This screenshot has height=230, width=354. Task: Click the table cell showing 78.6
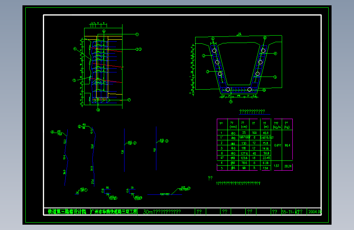coord(244,163)
